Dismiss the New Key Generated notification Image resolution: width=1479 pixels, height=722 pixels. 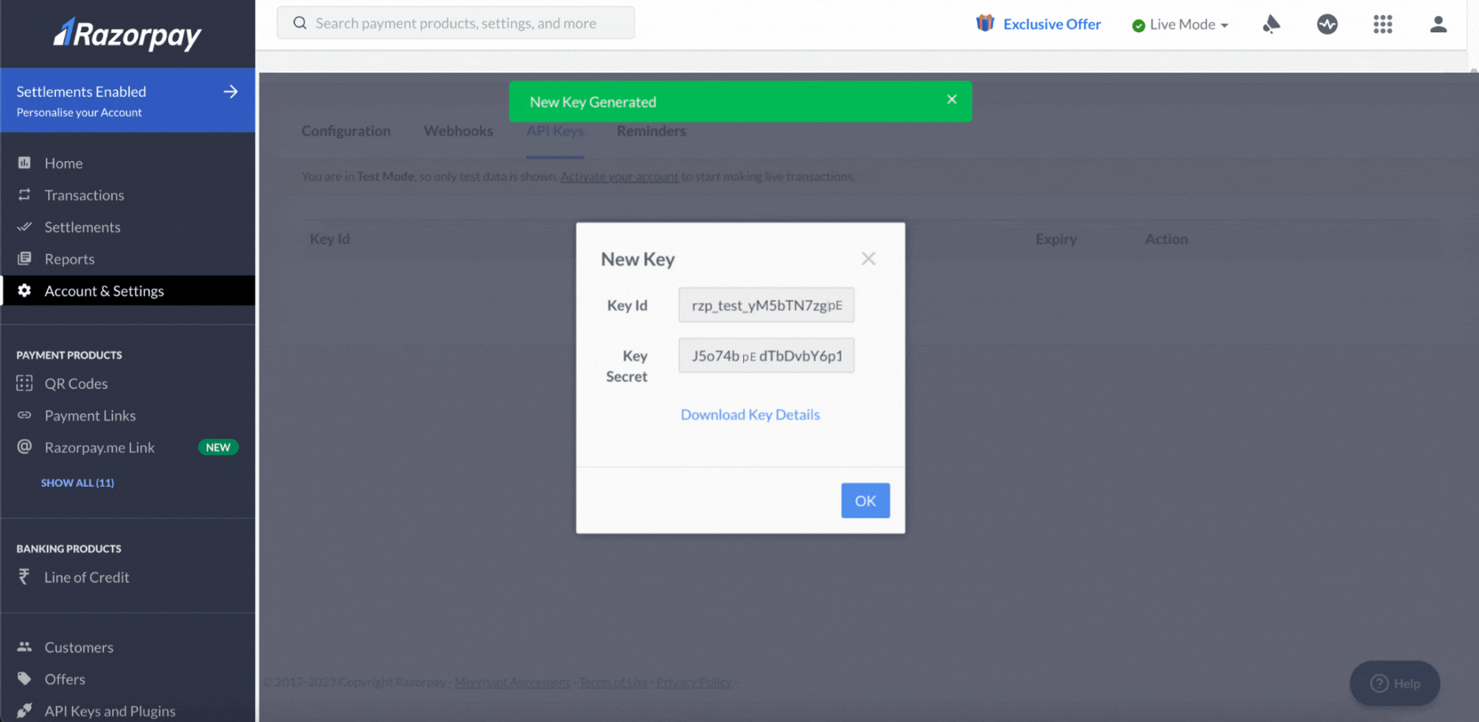(x=951, y=99)
